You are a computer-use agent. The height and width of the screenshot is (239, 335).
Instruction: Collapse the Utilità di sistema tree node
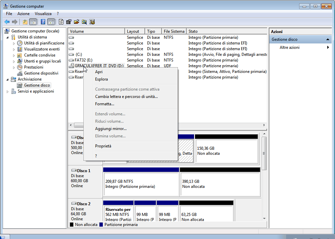(x=8, y=37)
